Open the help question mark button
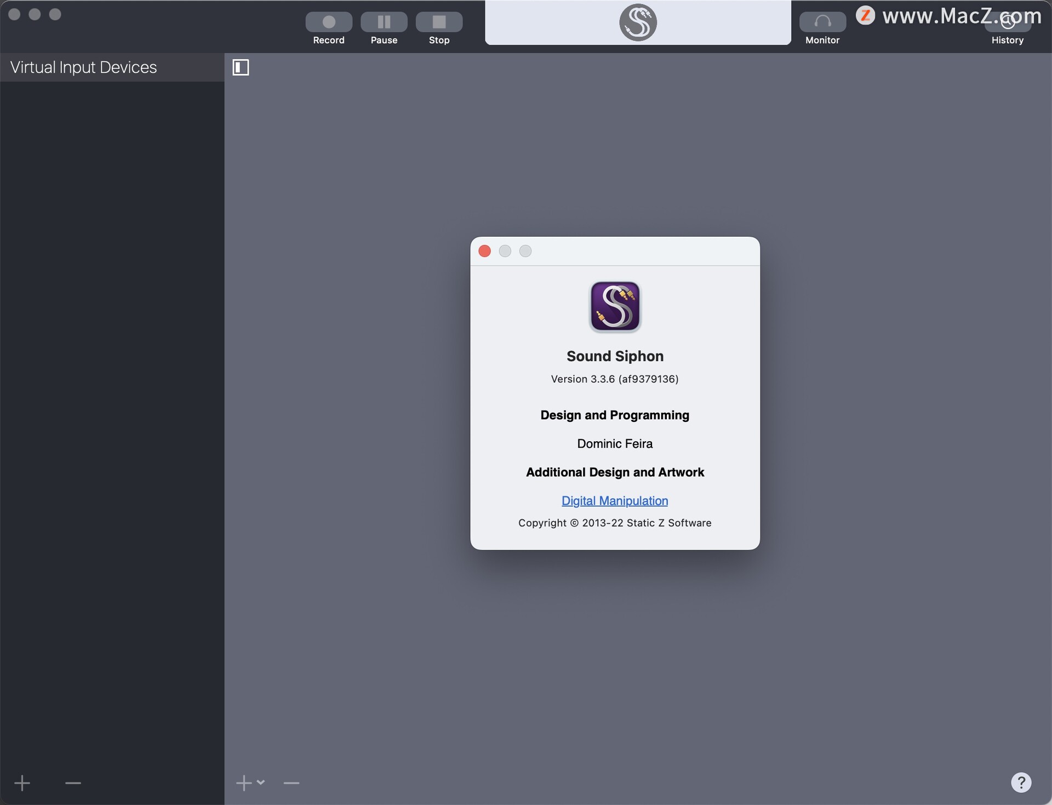Screen dimensions: 1052x805 point(1021,782)
